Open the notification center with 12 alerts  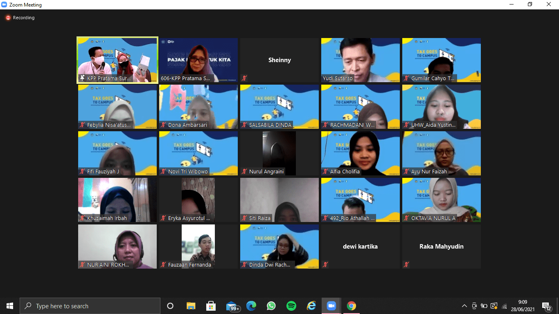[x=546, y=306]
